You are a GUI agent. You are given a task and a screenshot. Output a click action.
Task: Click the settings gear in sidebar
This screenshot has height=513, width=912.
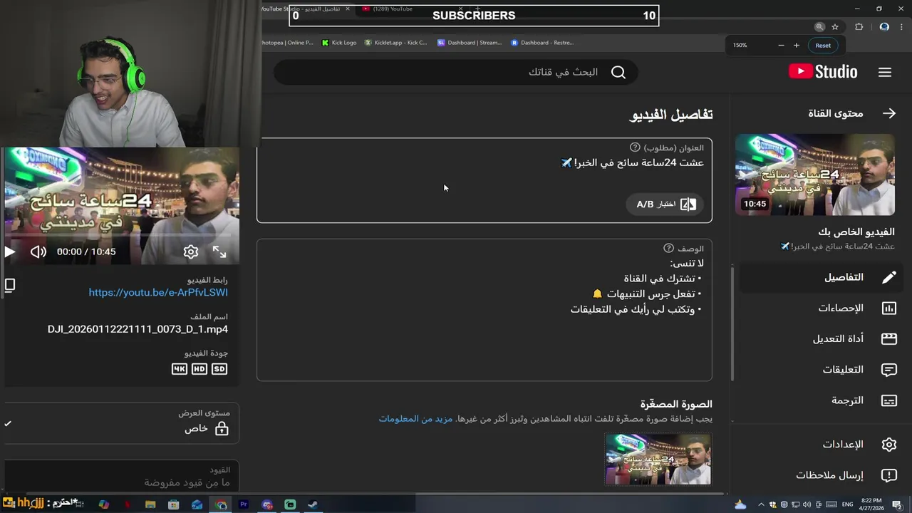click(x=888, y=444)
